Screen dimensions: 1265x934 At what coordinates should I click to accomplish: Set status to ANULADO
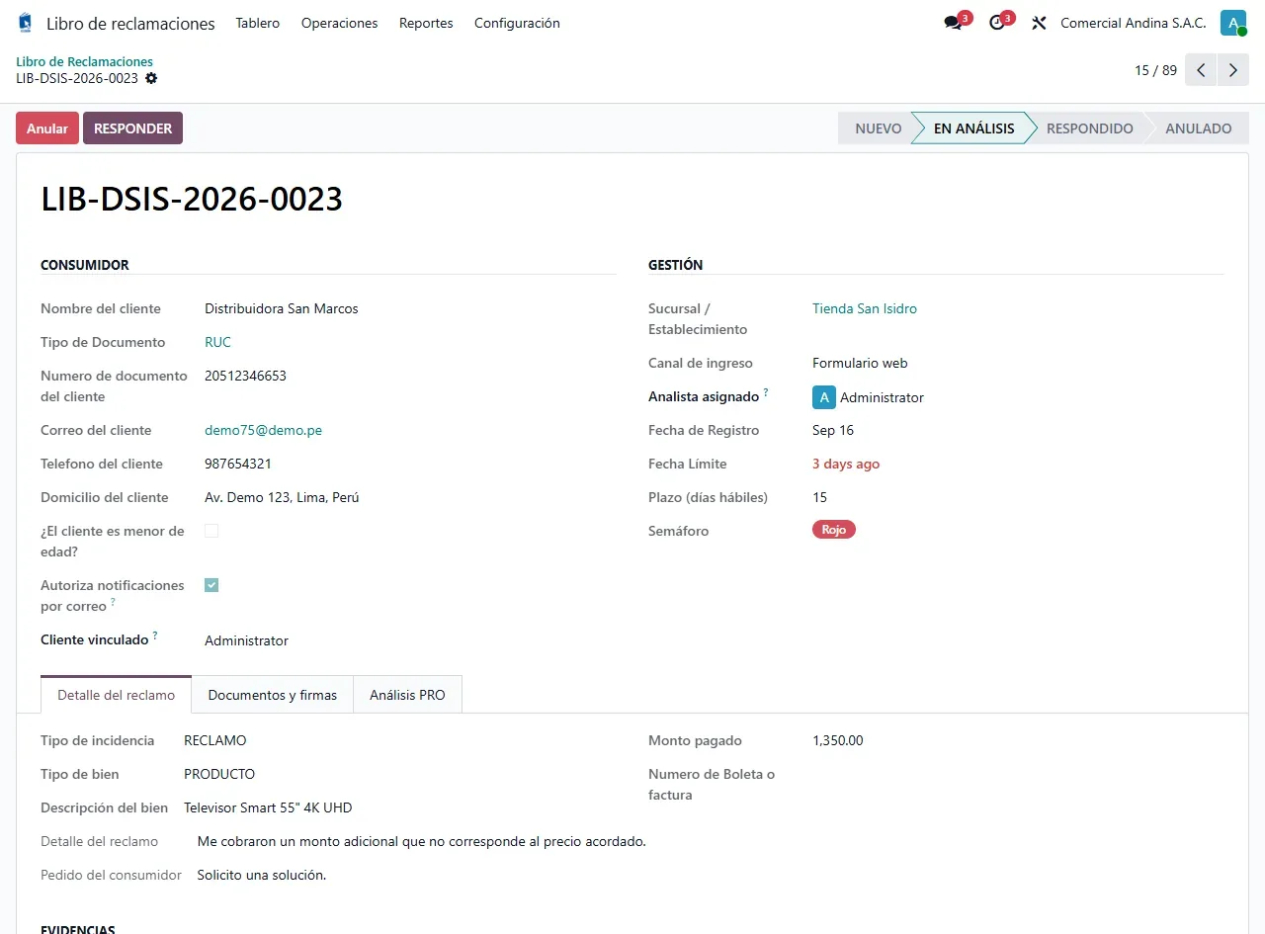[1198, 128]
